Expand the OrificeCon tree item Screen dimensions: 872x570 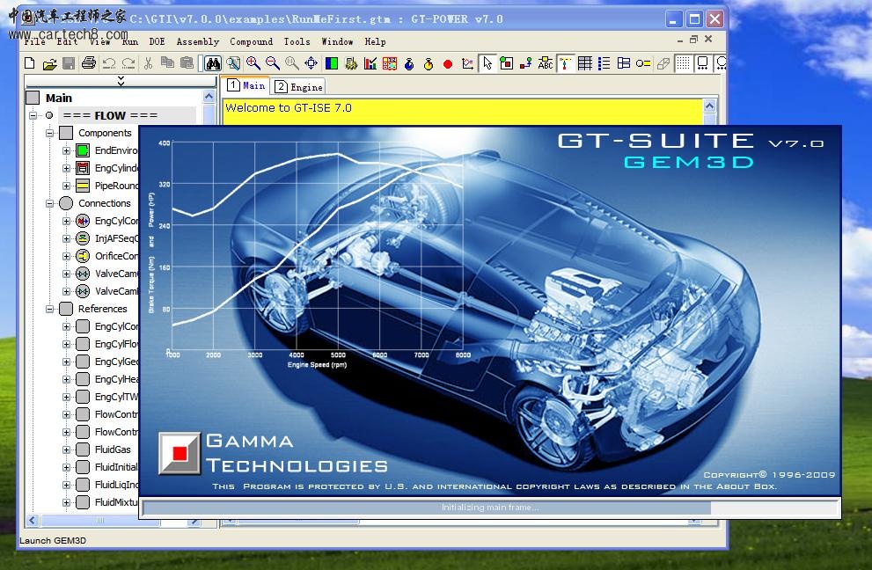[x=66, y=256]
